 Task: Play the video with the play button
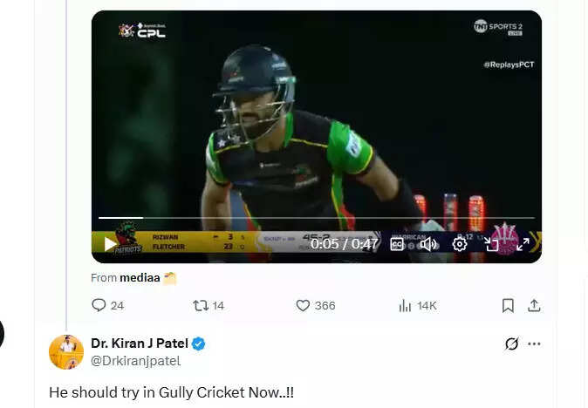(x=110, y=244)
